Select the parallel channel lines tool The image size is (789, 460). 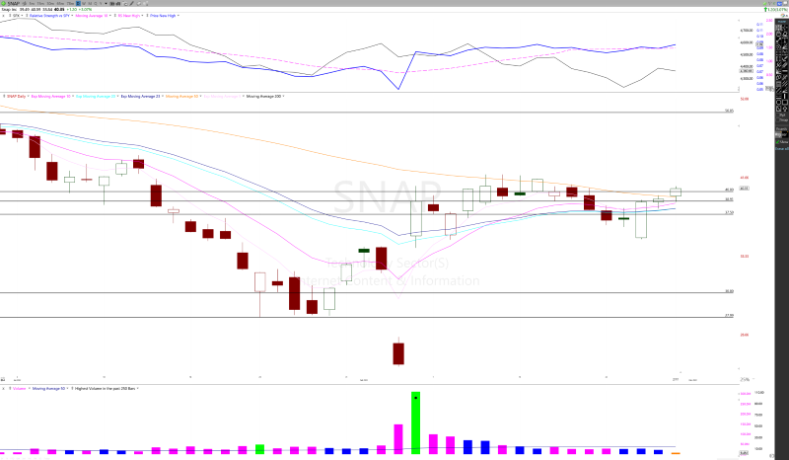(x=784, y=84)
